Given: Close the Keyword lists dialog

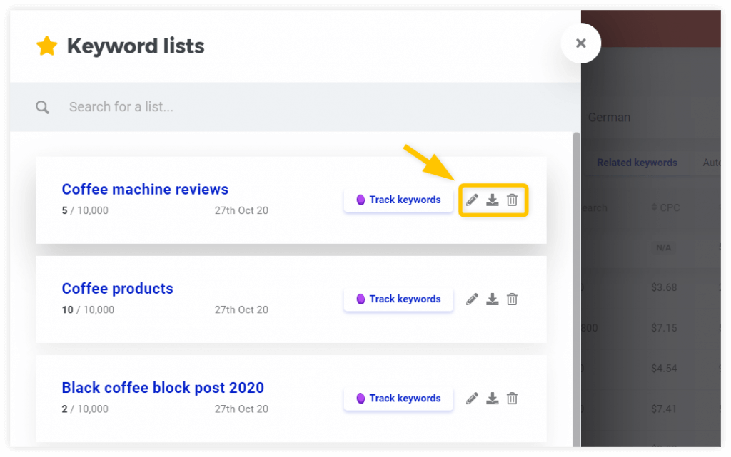Looking at the screenshot, I should coord(580,43).
